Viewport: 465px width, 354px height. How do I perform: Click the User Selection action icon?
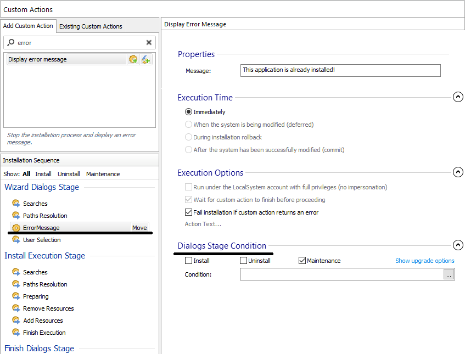pos(16,240)
